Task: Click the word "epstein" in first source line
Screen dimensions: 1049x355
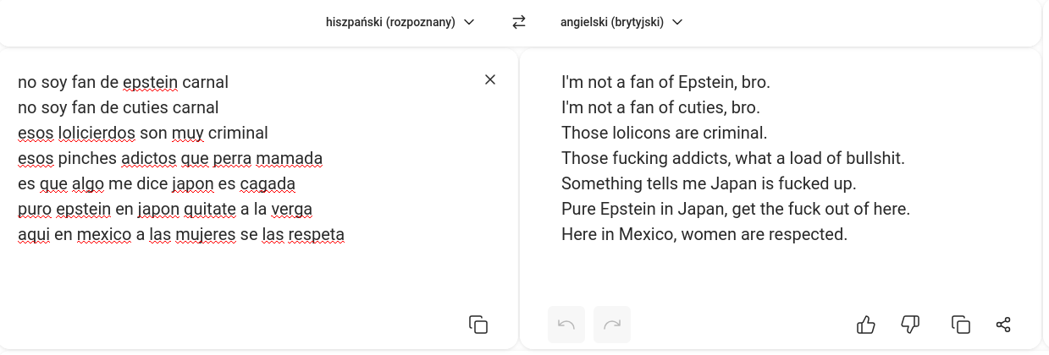Action: (150, 82)
